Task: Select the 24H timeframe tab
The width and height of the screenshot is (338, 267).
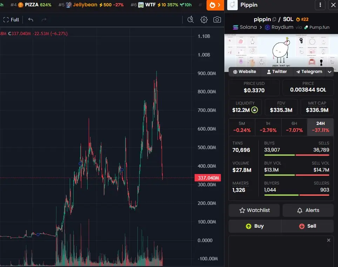Action: (320, 127)
